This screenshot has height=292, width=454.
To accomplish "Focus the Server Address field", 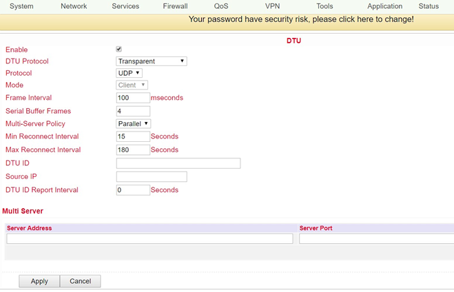I will pyautogui.click(x=149, y=239).
